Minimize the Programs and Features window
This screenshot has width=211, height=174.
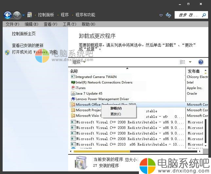tap(180, 4)
